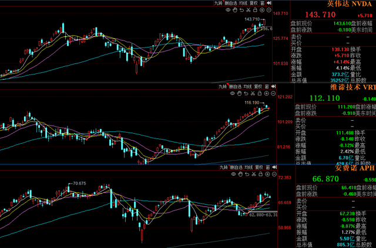Zoom out with minus icon on VRT chart
The width and height of the screenshot is (376, 248).
tap(273, 94)
